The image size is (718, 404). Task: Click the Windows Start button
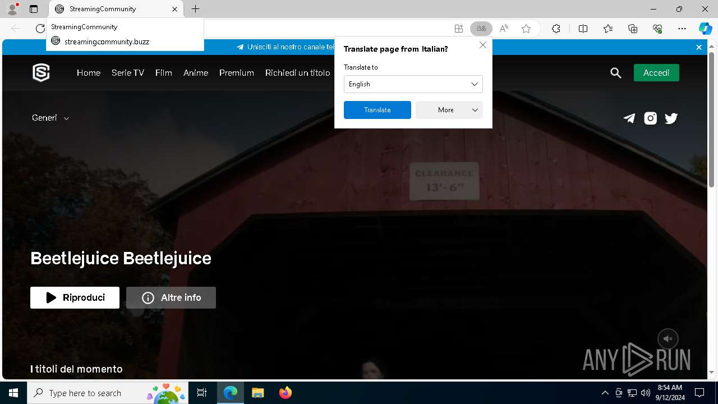13,393
